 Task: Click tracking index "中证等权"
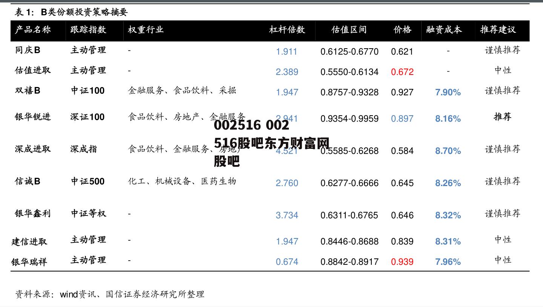[89, 213]
